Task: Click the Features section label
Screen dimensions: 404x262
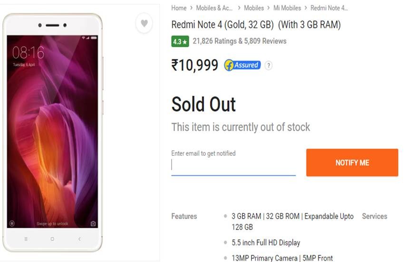Action: 184,216
